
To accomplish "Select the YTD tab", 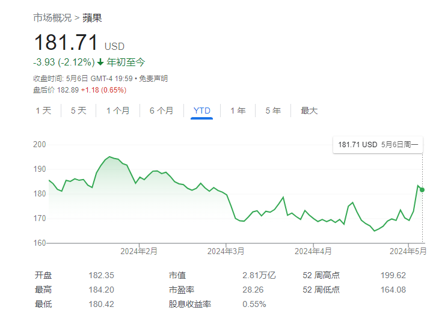I will coord(202,111).
